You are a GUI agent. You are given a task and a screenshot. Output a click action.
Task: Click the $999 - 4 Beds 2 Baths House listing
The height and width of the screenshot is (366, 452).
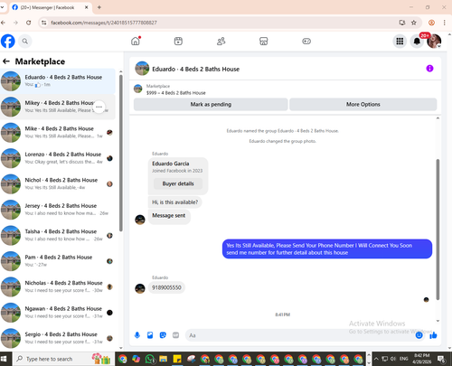(x=176, y=93)
